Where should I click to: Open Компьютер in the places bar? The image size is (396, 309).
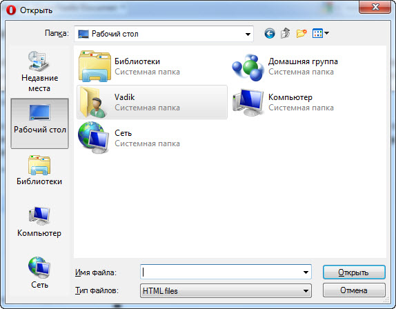pos(39,222)
